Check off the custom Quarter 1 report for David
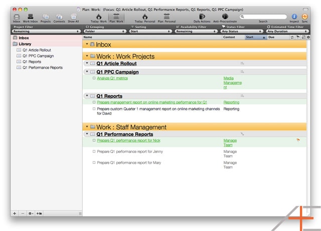321x231 pixels. pyautogui.click(x=94, y=109)
